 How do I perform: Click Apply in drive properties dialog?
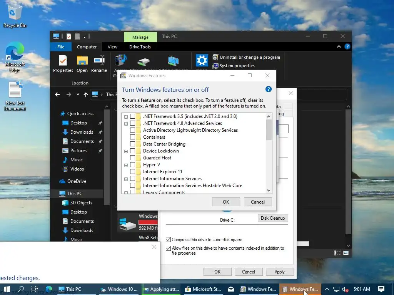[x=280, y=272]
